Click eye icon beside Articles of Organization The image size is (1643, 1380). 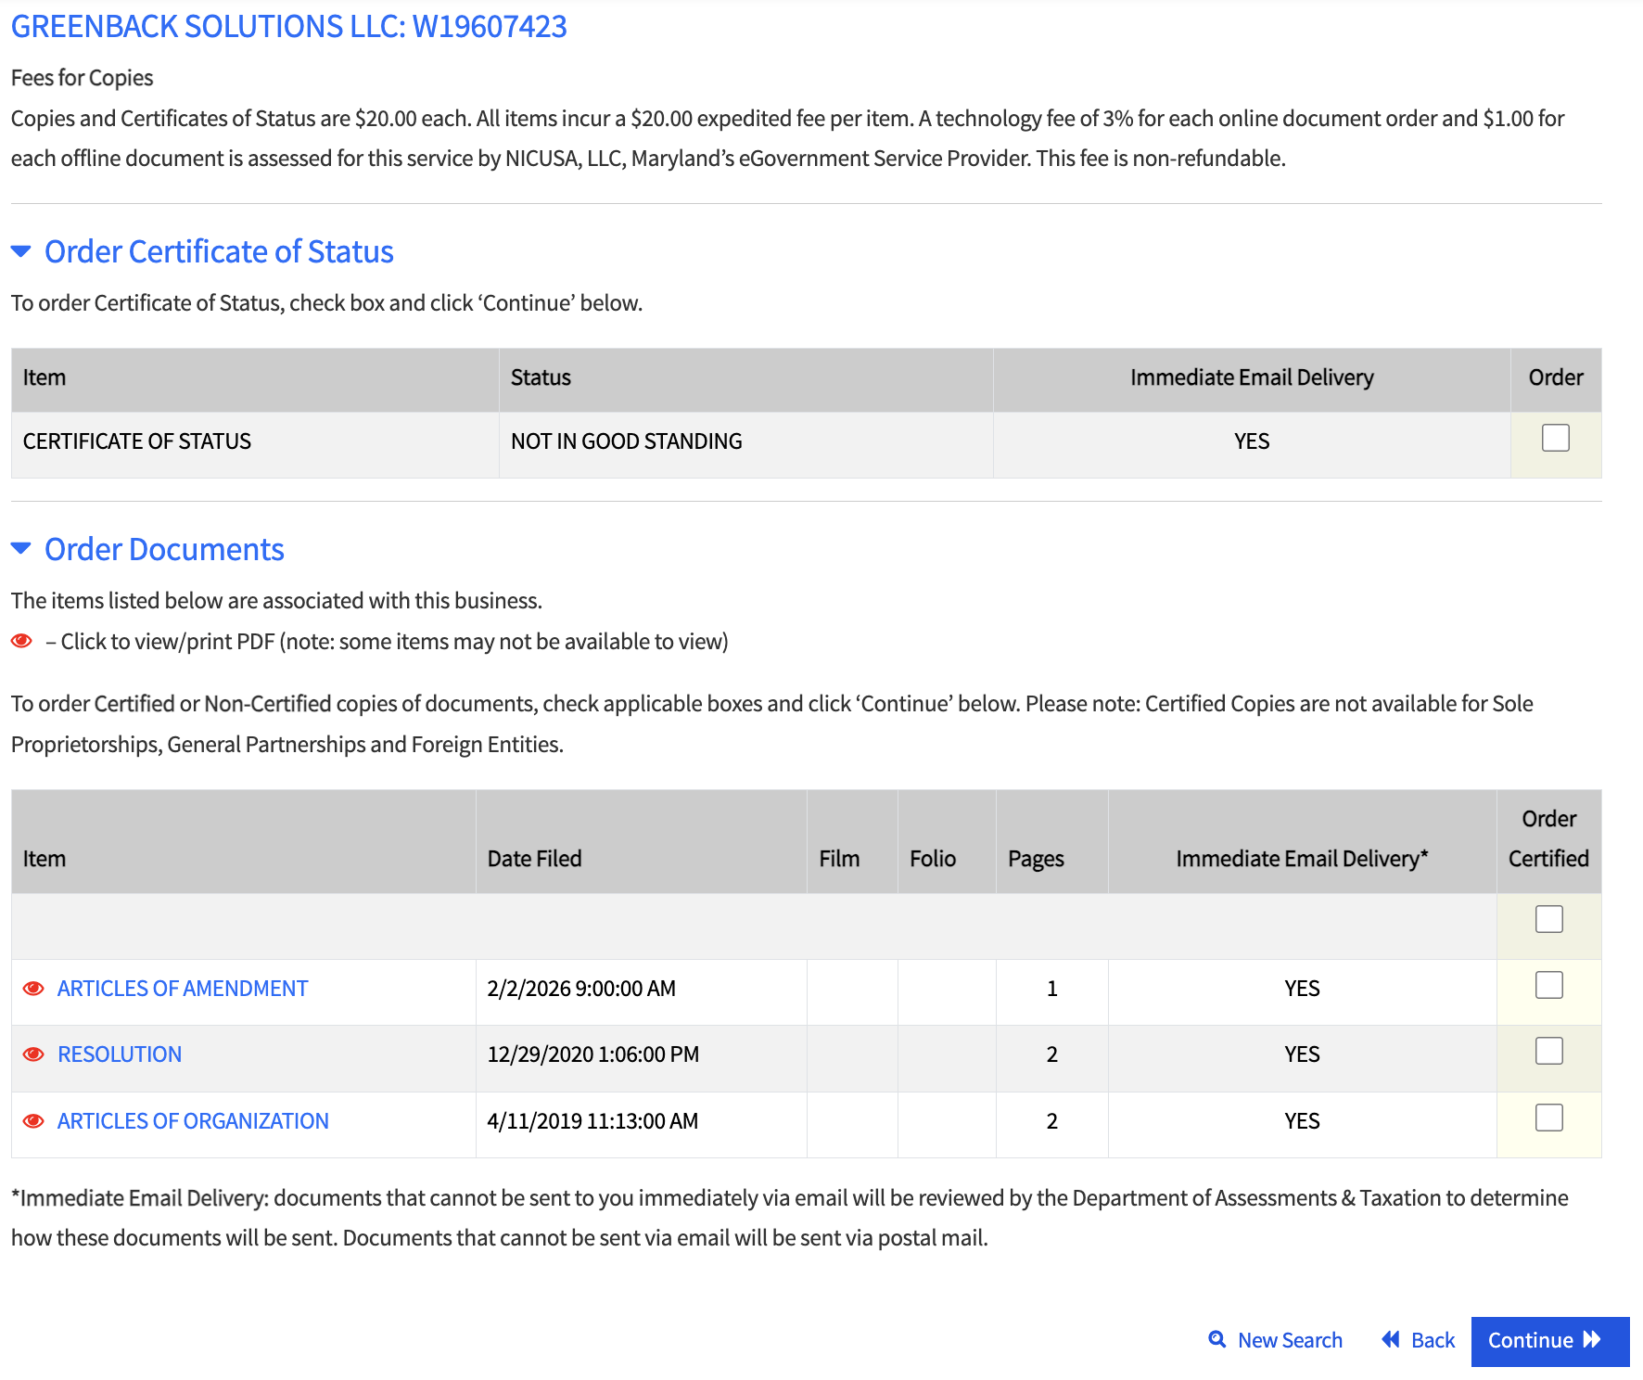33,1121
